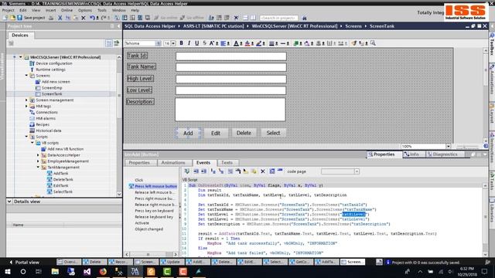The image size is (495, 278).
Task: Click the Save project toolbar button
Action: point(31,18)
